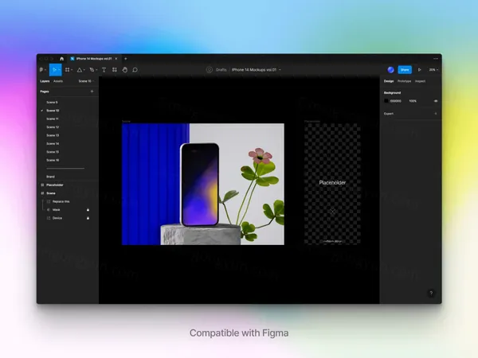Pick the Hand tool
The image size is (478, 358).
125,70
